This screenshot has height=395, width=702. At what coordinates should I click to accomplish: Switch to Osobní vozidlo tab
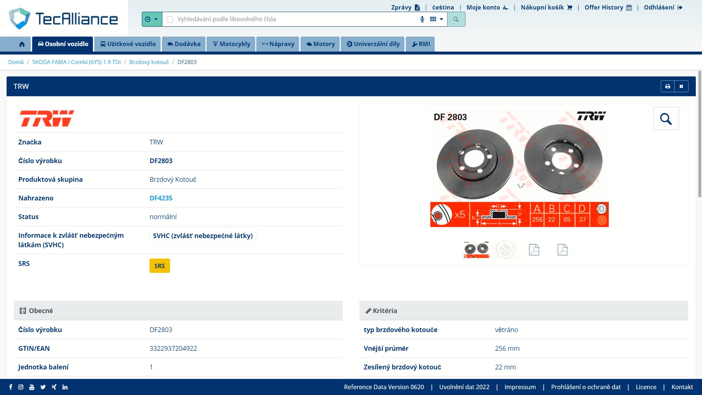coord(63,44)
